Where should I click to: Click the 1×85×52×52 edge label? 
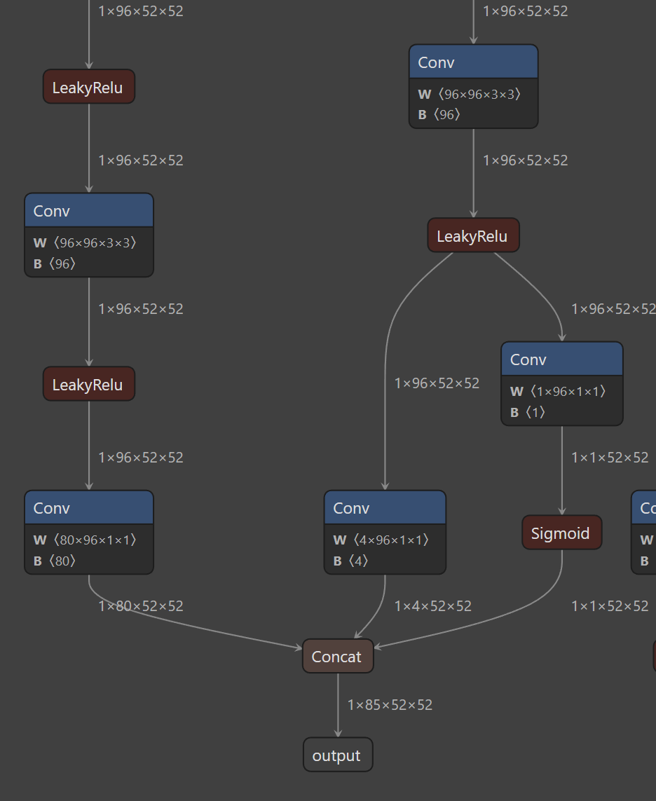390,705
